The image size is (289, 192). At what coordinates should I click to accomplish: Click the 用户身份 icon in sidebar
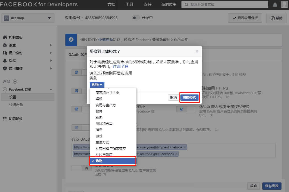[x=5, y=53]
